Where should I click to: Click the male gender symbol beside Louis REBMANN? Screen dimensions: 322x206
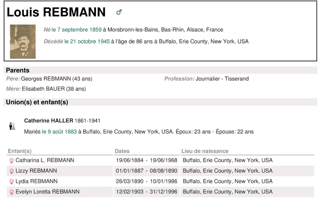[x=119, y=12]
